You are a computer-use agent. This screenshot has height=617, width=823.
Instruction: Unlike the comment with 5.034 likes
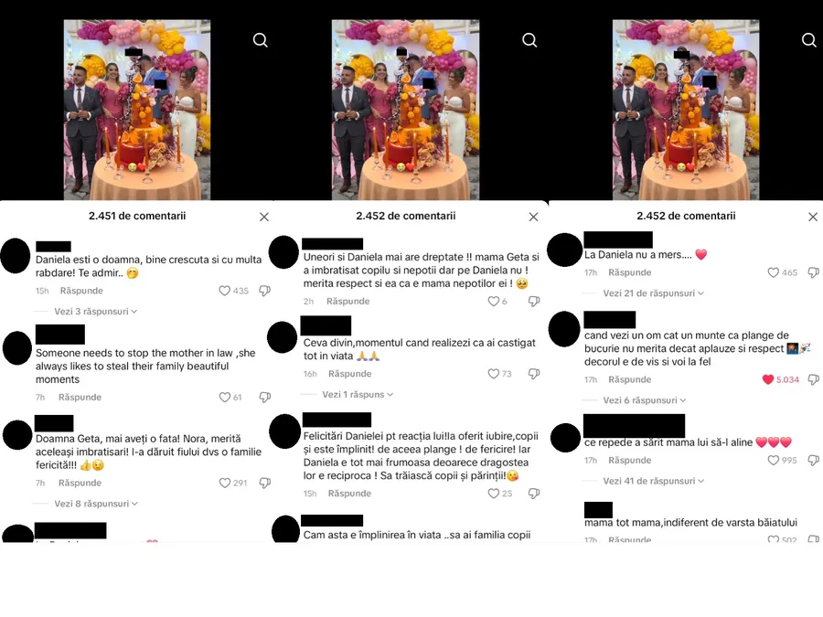pos(768,379)
